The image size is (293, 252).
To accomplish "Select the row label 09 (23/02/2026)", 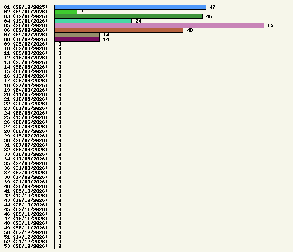I will pyautogui.click(x=26, y=44).
